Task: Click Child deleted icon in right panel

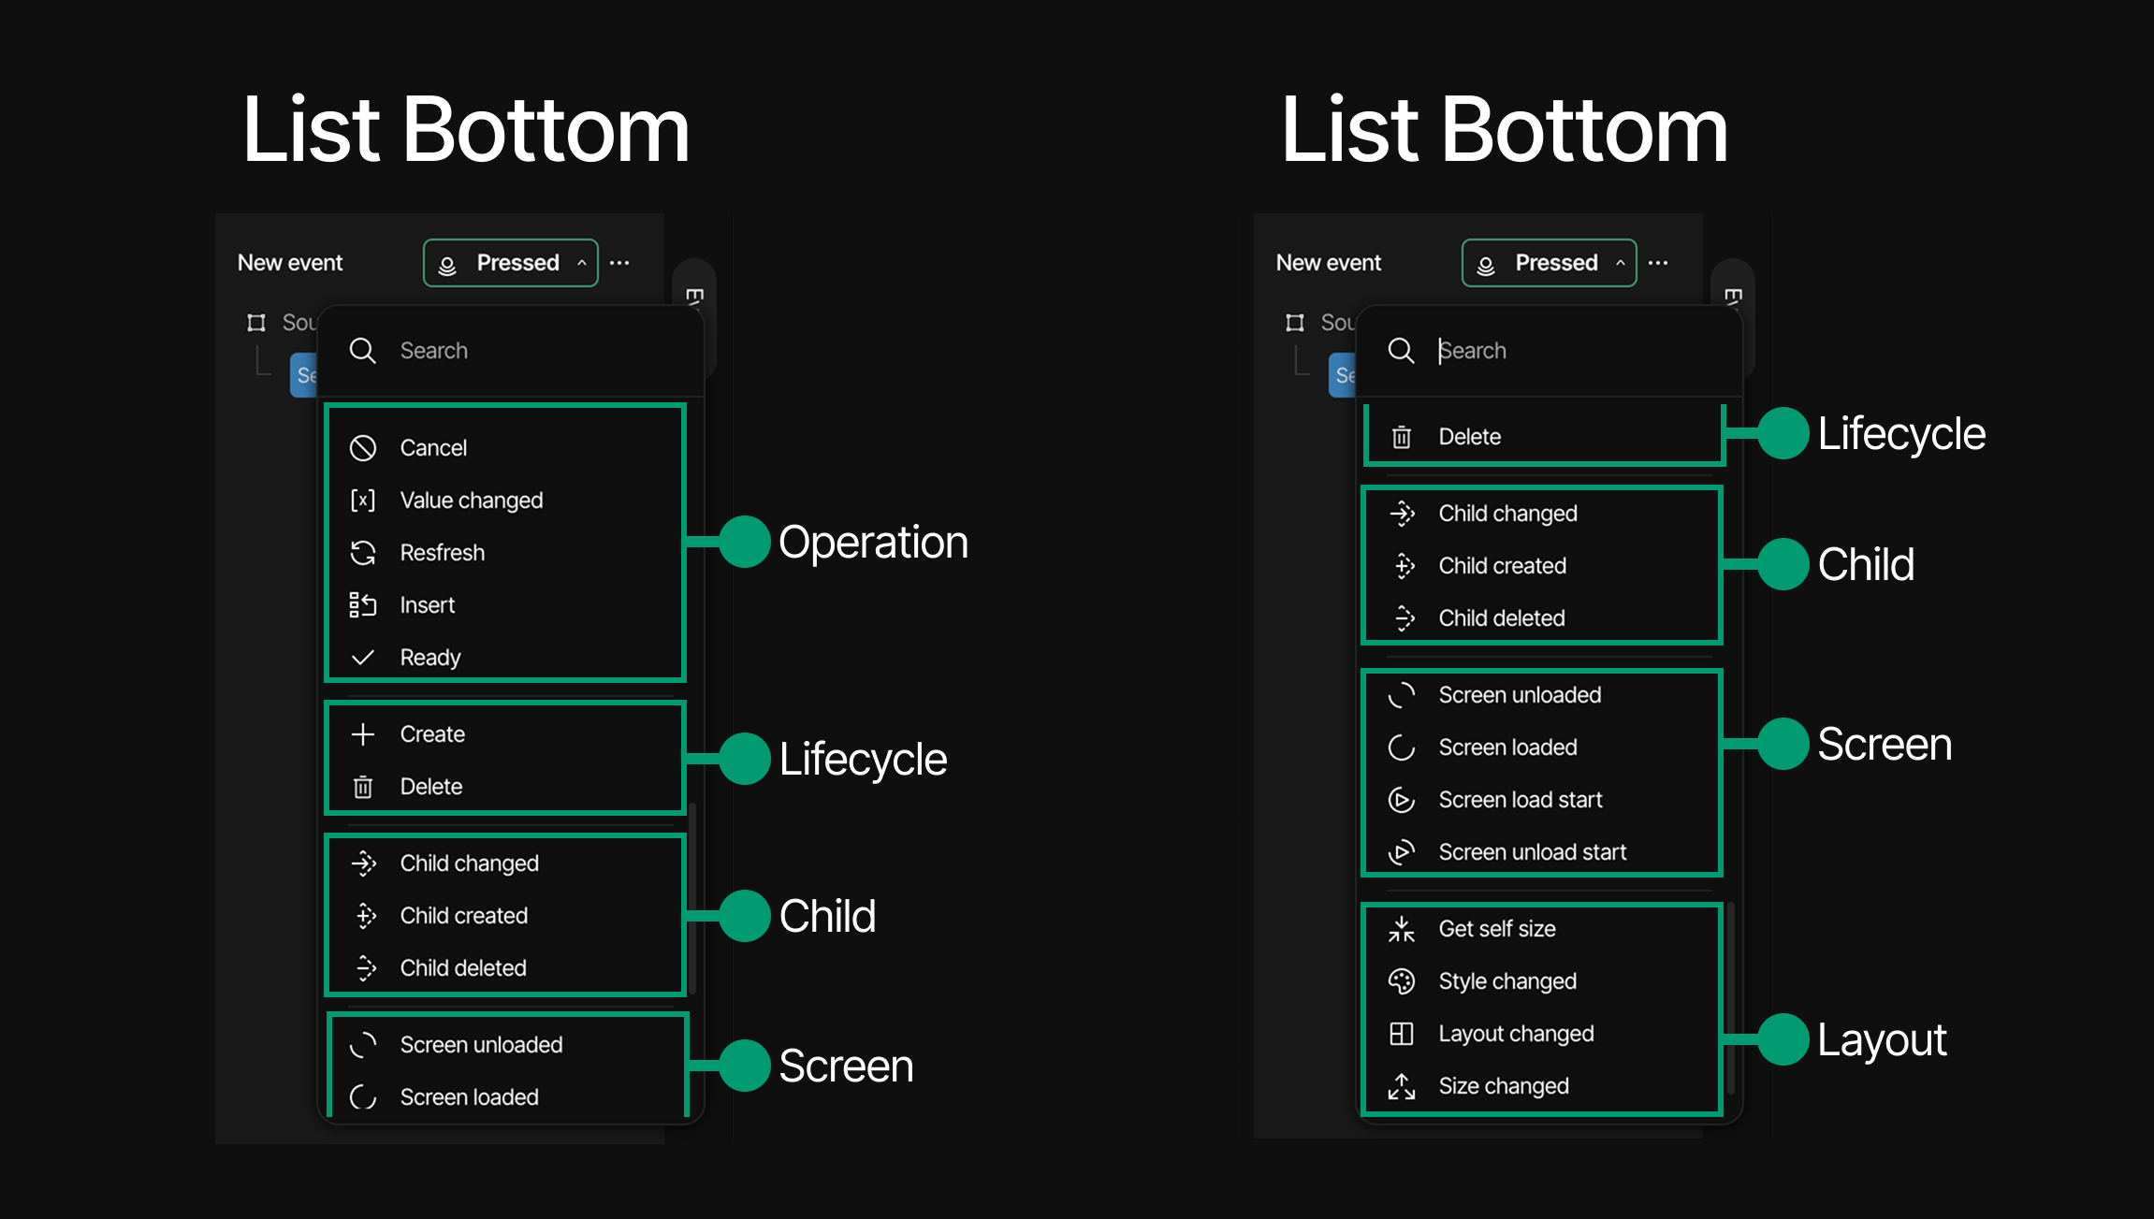Action: point(1404,618)
